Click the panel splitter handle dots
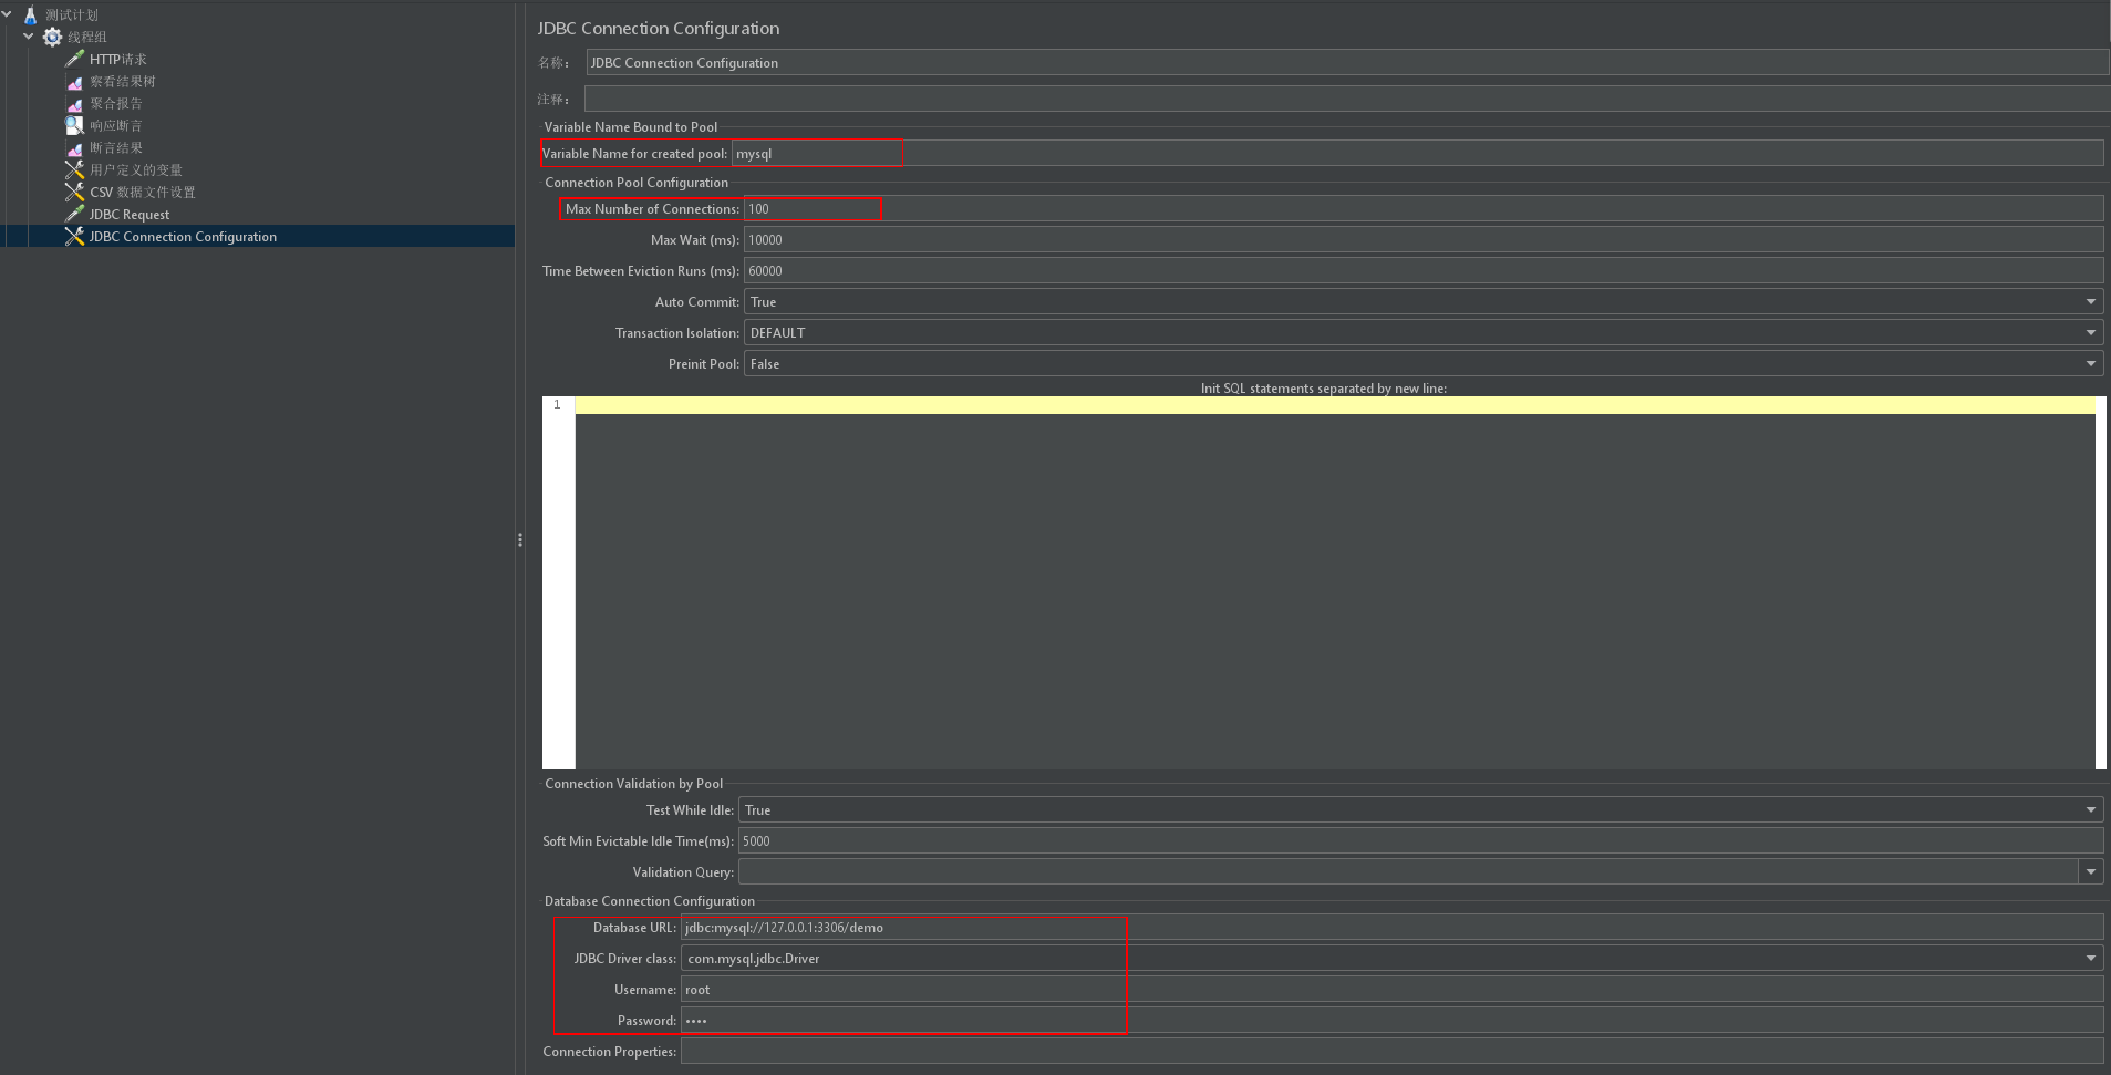2111x1075 pixels. pos(520,539)
